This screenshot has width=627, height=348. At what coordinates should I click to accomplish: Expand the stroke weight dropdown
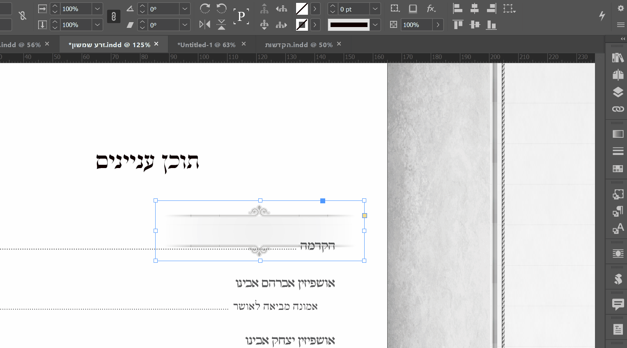[x=375, y=9]
